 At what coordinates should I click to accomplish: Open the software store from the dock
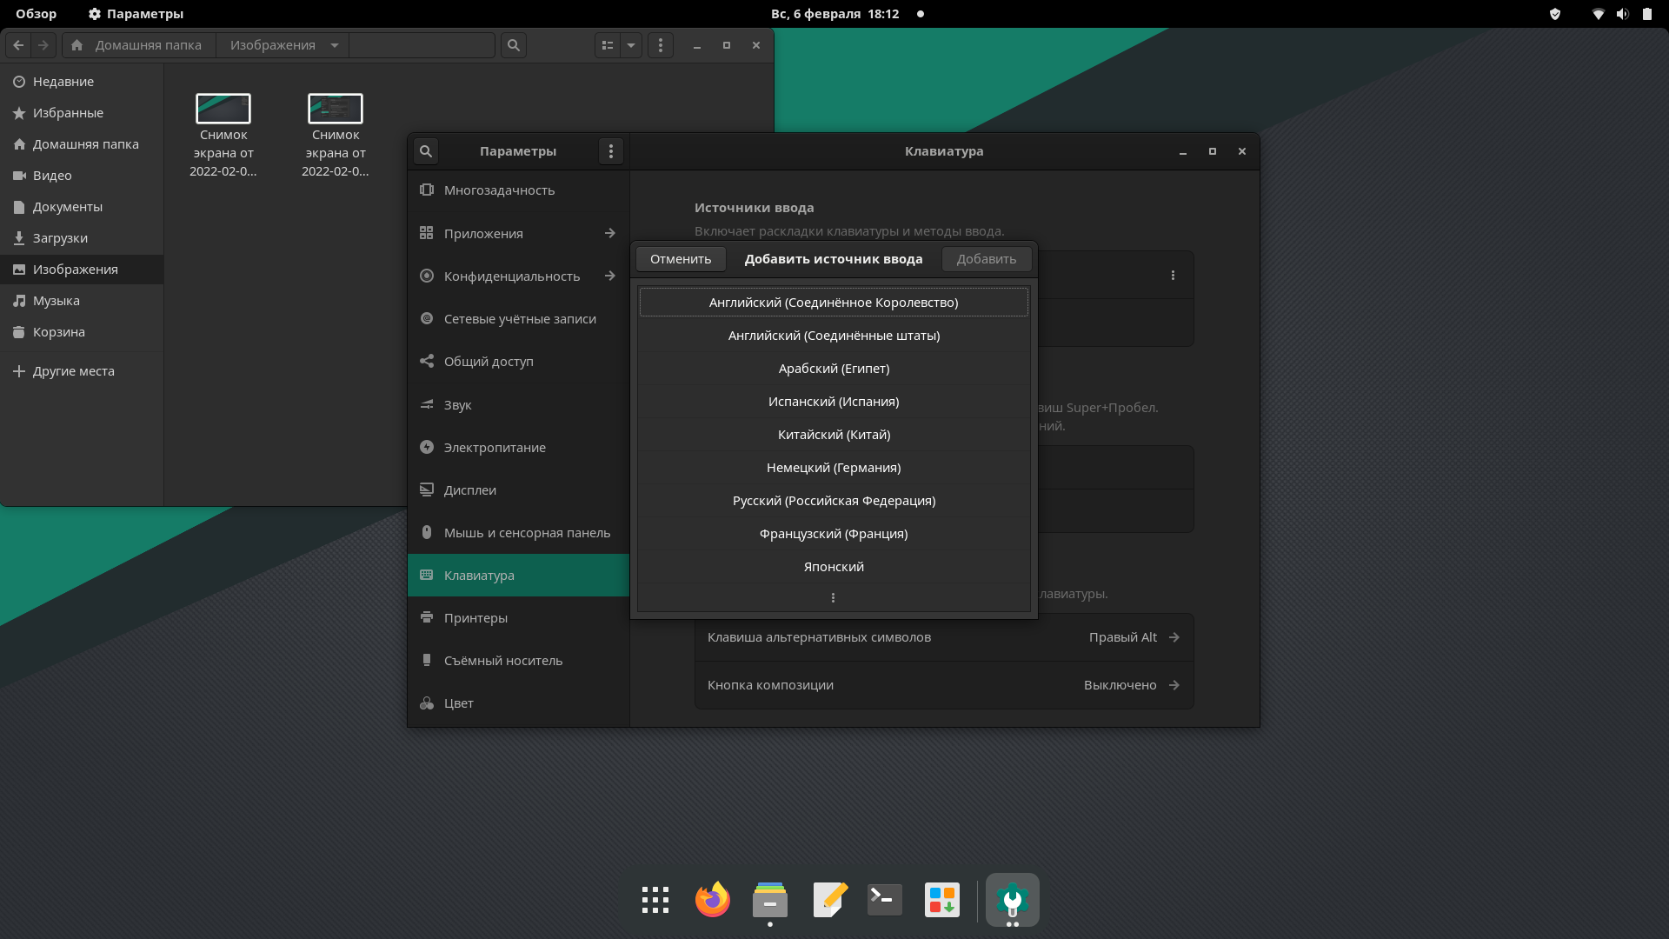coord(942,900)
